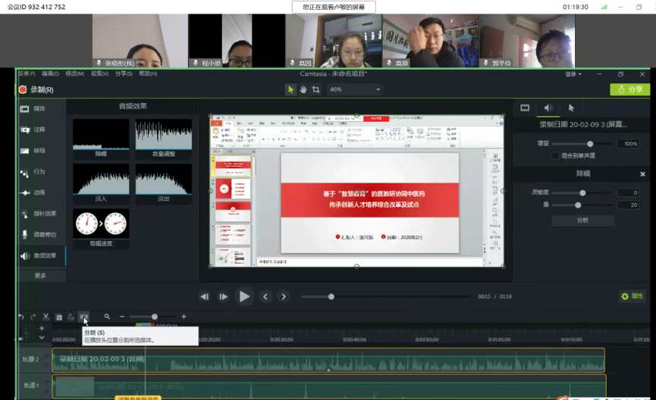Select the hand pan tool above canvas

coord(303,89)
